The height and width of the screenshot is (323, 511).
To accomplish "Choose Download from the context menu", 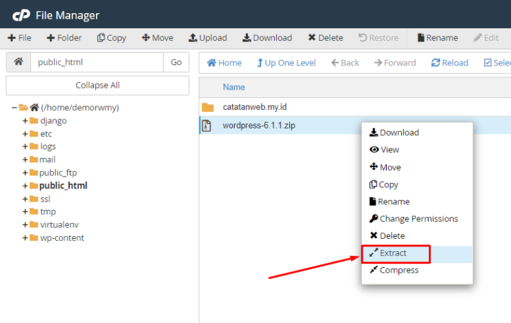I will click(394, 133).
